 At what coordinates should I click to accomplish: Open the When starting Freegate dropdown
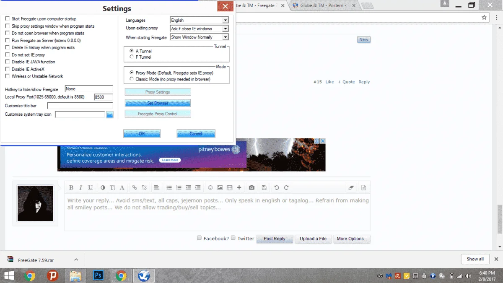click(x=199, y=37)
